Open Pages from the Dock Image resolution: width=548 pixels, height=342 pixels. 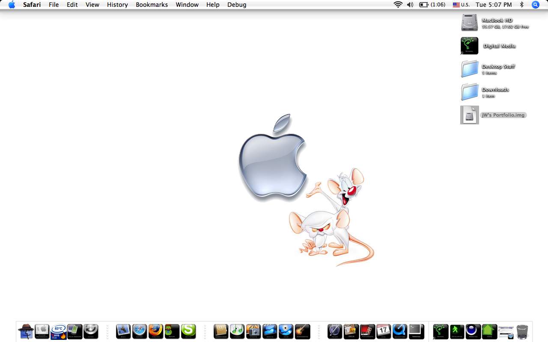[335, 331]
